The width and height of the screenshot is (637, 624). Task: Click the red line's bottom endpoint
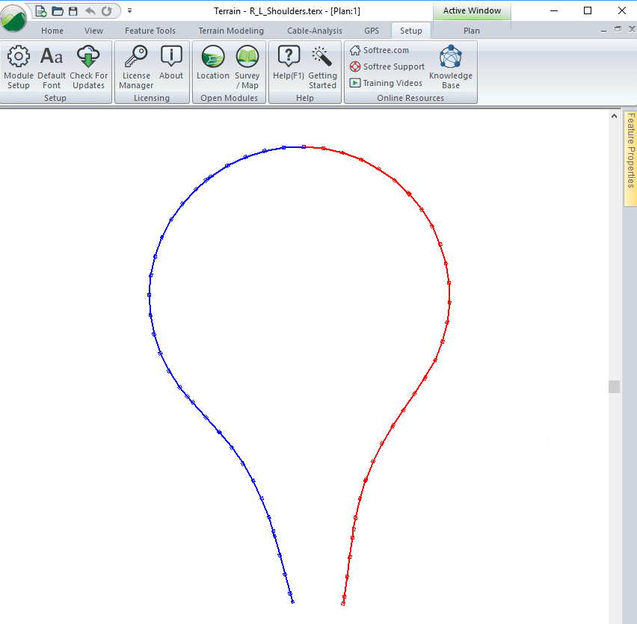pos(343,604)
